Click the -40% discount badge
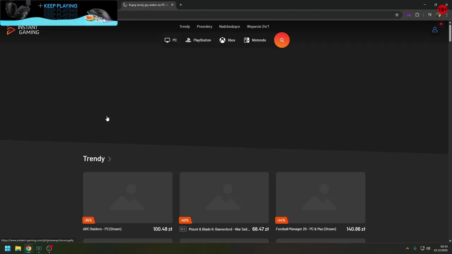Image resolution: width=452 pixels, height=254 pixels. [185, 220]
